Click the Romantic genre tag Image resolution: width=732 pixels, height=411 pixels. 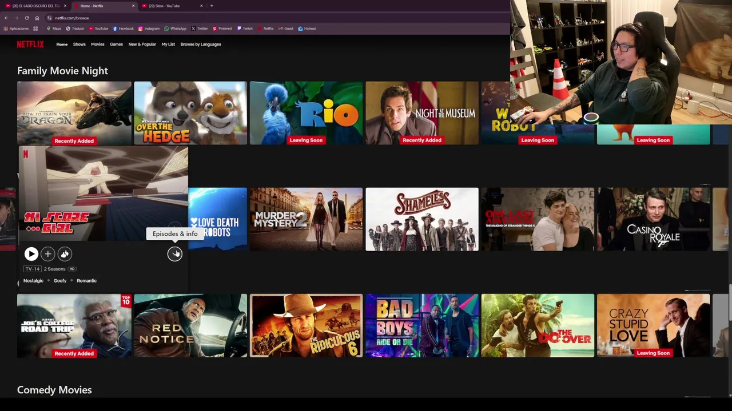[x=86, y=281]
